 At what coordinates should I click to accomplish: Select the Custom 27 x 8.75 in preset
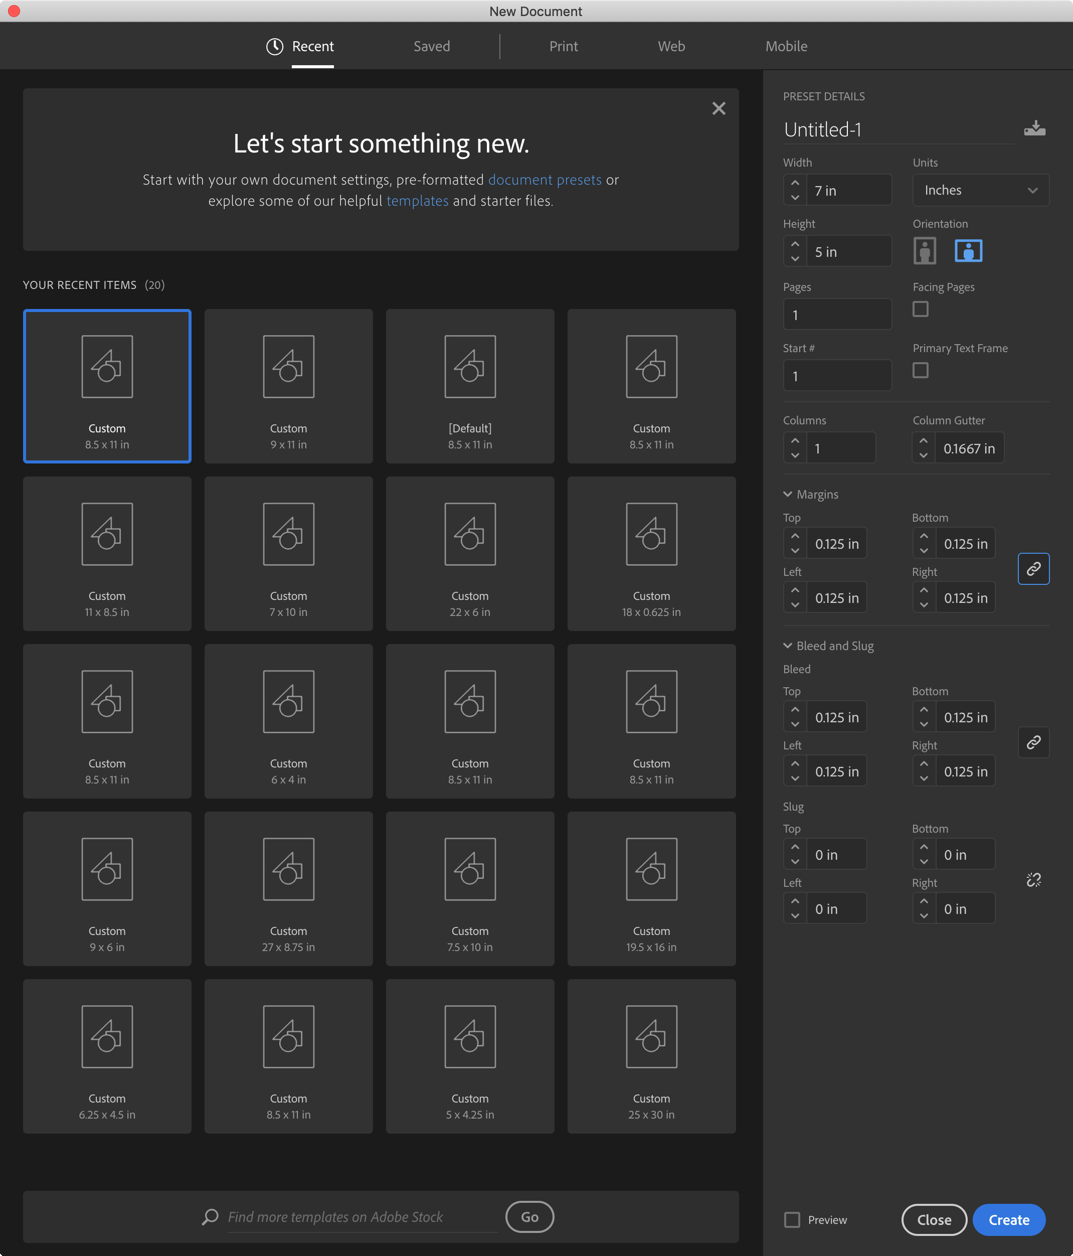pos(288,889)
